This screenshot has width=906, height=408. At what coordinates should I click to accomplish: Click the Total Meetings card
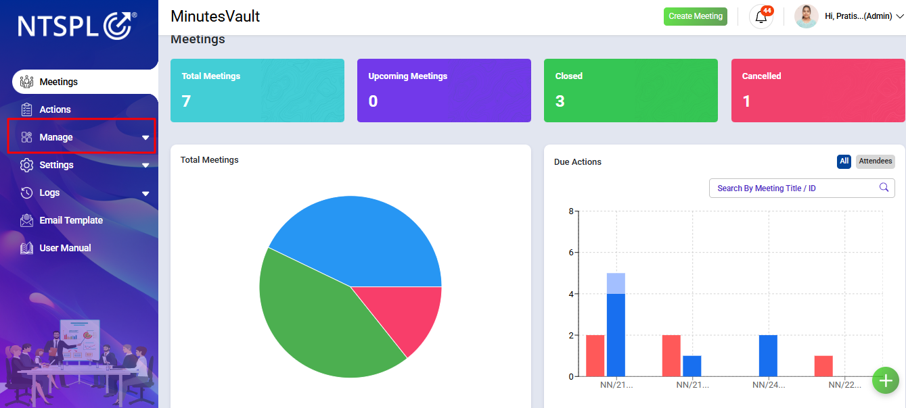257,91
